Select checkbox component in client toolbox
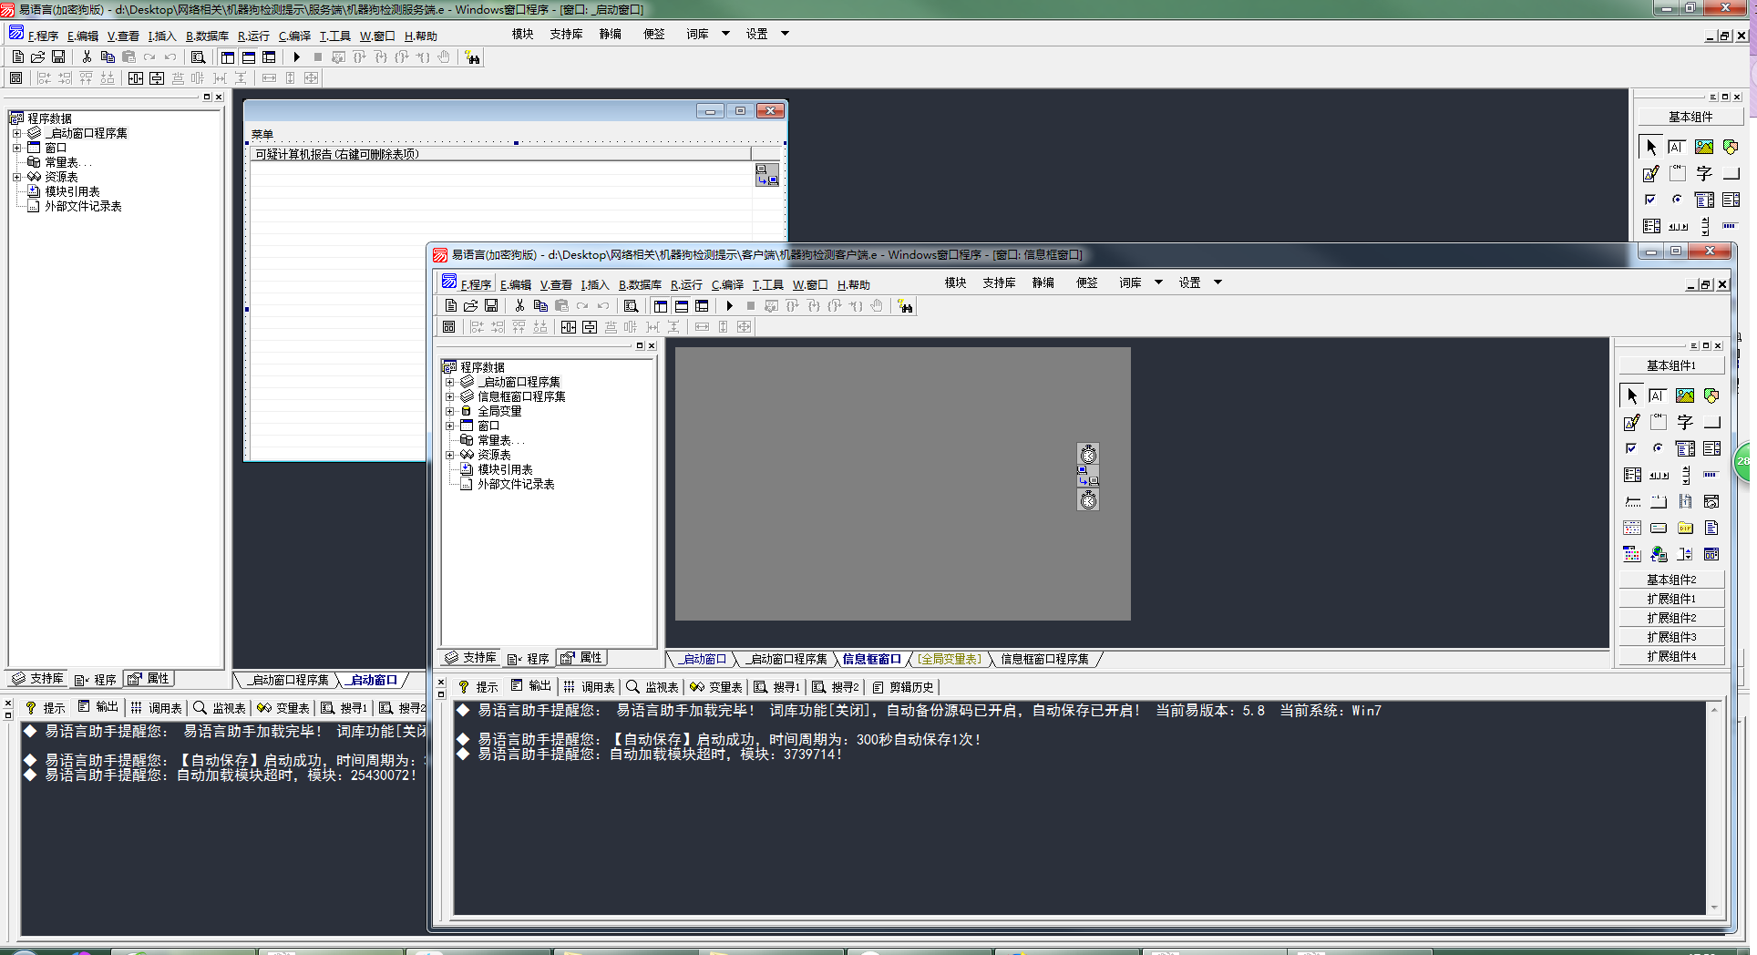Screen dimensions: 1757x955 [x=1631, y=448]
